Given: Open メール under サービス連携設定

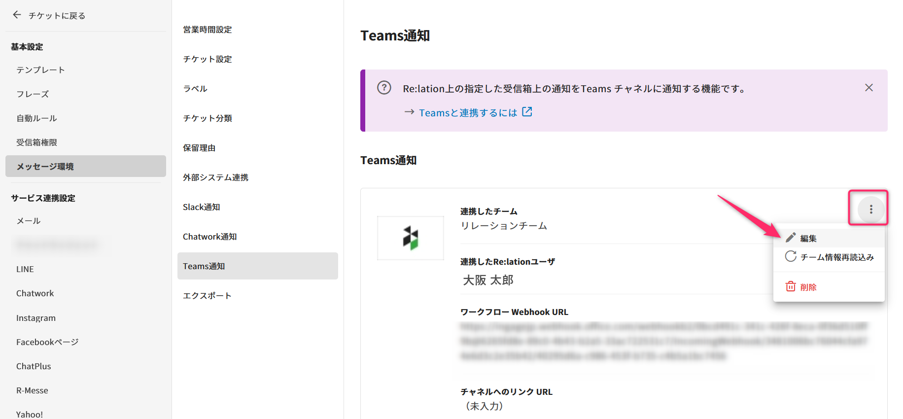Looking at the screenshot, I should pos(29,221).
